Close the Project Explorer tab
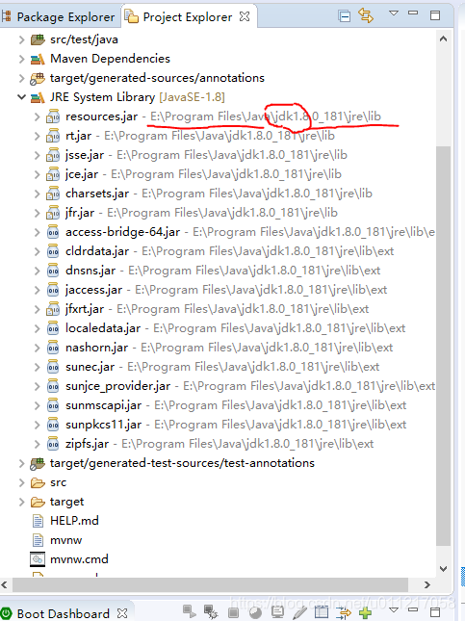 pyautogui.click(x=245, y=16)
